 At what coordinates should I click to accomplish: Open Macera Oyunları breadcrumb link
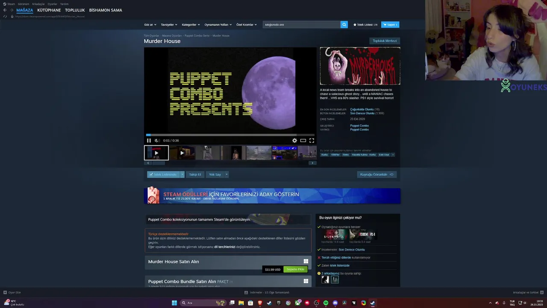click(172, 36)
